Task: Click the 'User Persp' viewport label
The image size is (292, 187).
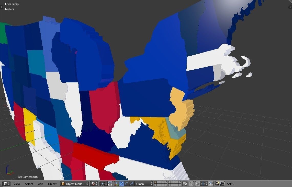Action: [12, 4]
